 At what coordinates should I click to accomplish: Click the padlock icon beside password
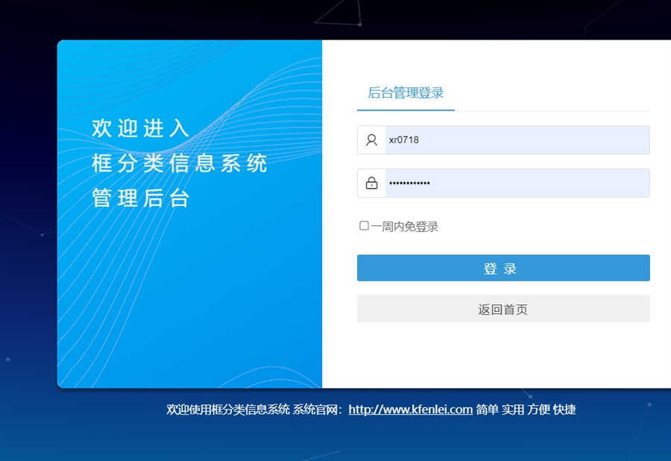(x=371, y=183)
